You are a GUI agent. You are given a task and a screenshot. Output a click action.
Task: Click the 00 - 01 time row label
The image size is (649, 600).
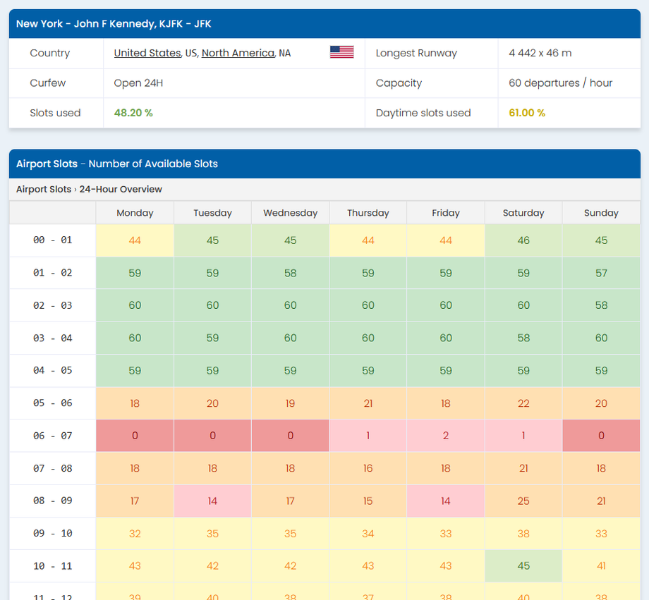(x=52, y=240)
